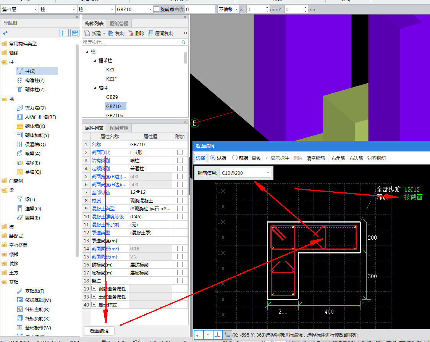The height and width of the screenshot is (342, 430).
Task: Switch navigation tree to panel view icon
Action: coord(74,33)
